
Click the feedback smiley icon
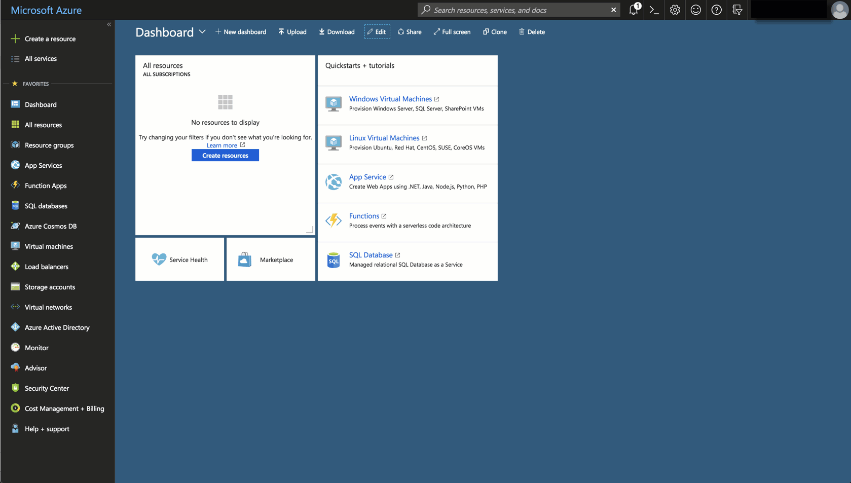[x=695, y=10]
